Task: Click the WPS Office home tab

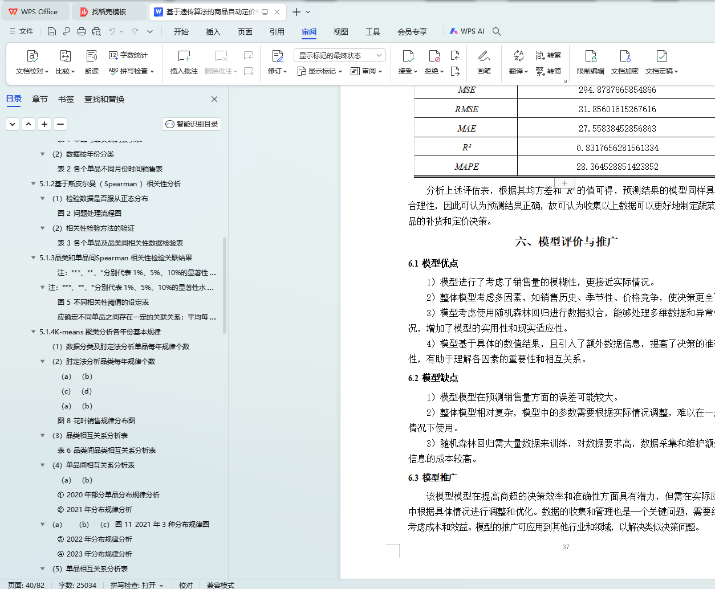Action: pos(35,12)
